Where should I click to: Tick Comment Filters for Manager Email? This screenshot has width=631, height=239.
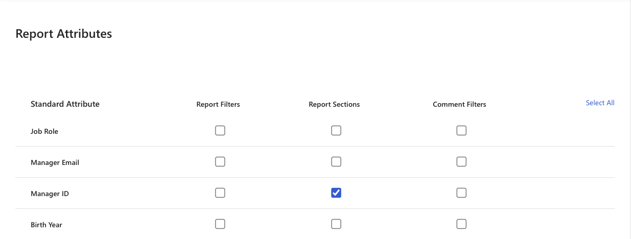(461, 161)
